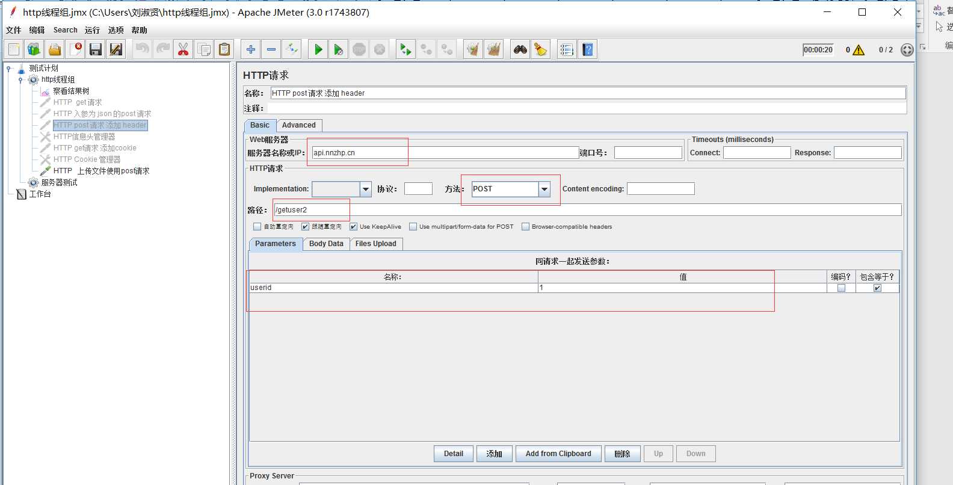This screenshot has height=485, width=953.
Task: Click the Content encoding field
Action: point(661,189)
